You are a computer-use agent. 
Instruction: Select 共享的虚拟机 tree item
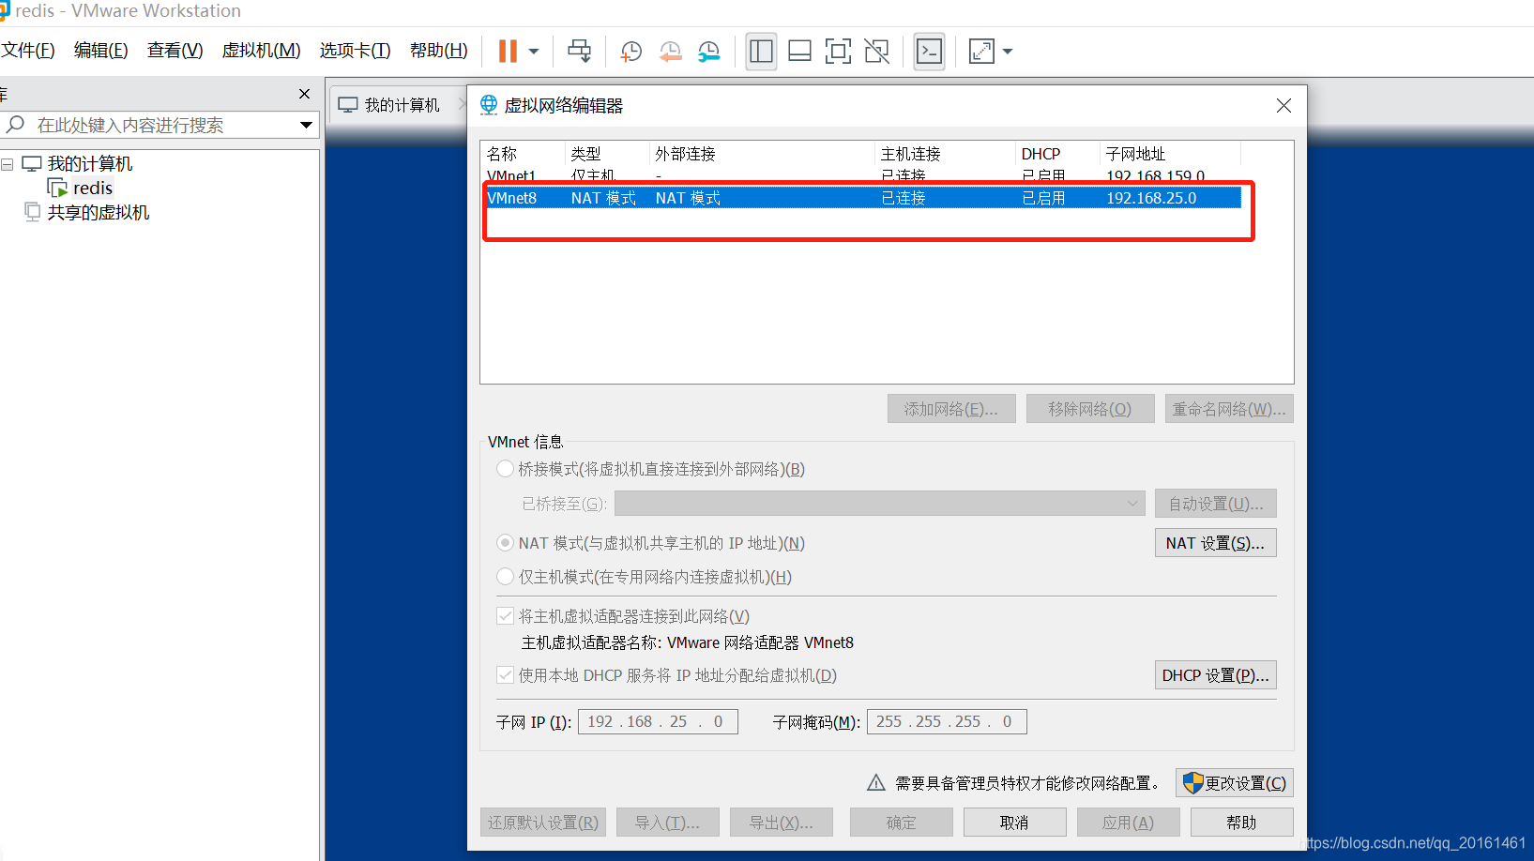pos(99,212)
